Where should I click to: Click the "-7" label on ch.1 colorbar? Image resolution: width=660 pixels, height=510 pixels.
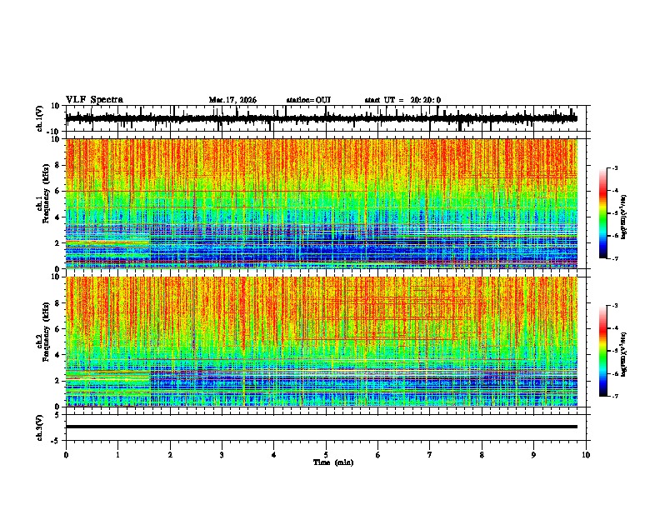pyautogui.click(x=614, y=258)
